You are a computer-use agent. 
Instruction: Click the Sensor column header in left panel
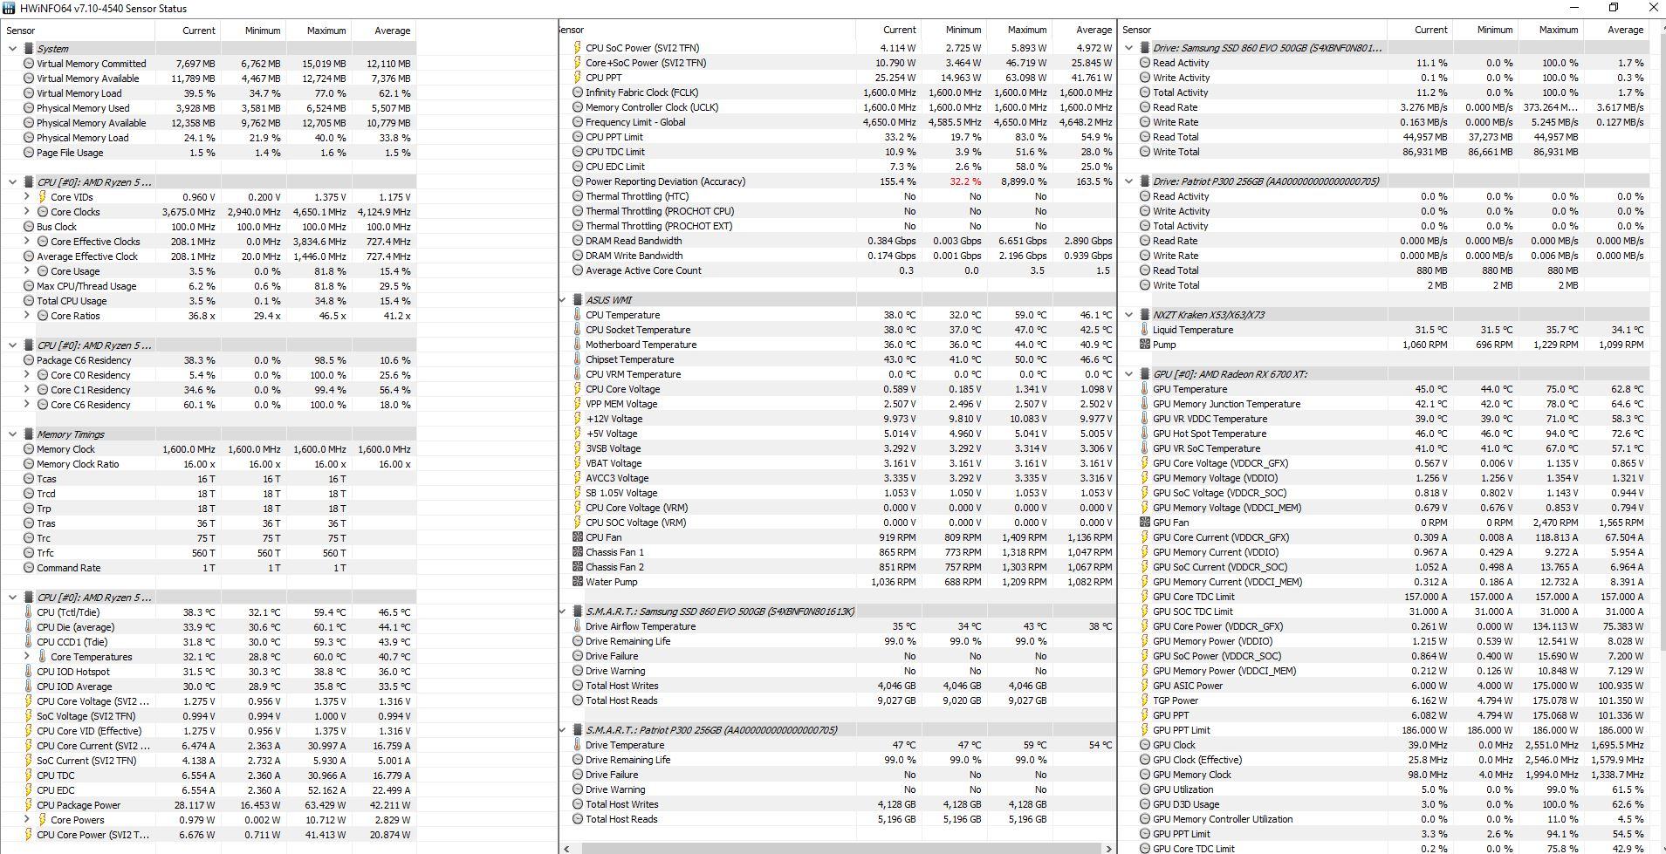[78, 31]
